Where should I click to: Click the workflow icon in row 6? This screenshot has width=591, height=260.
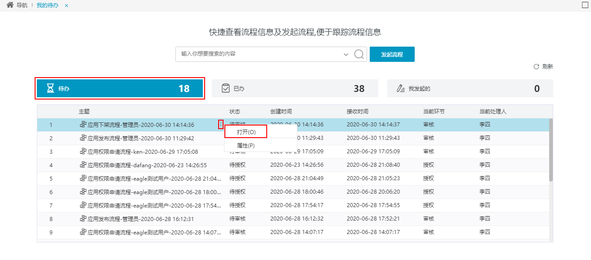pos(83,192)
